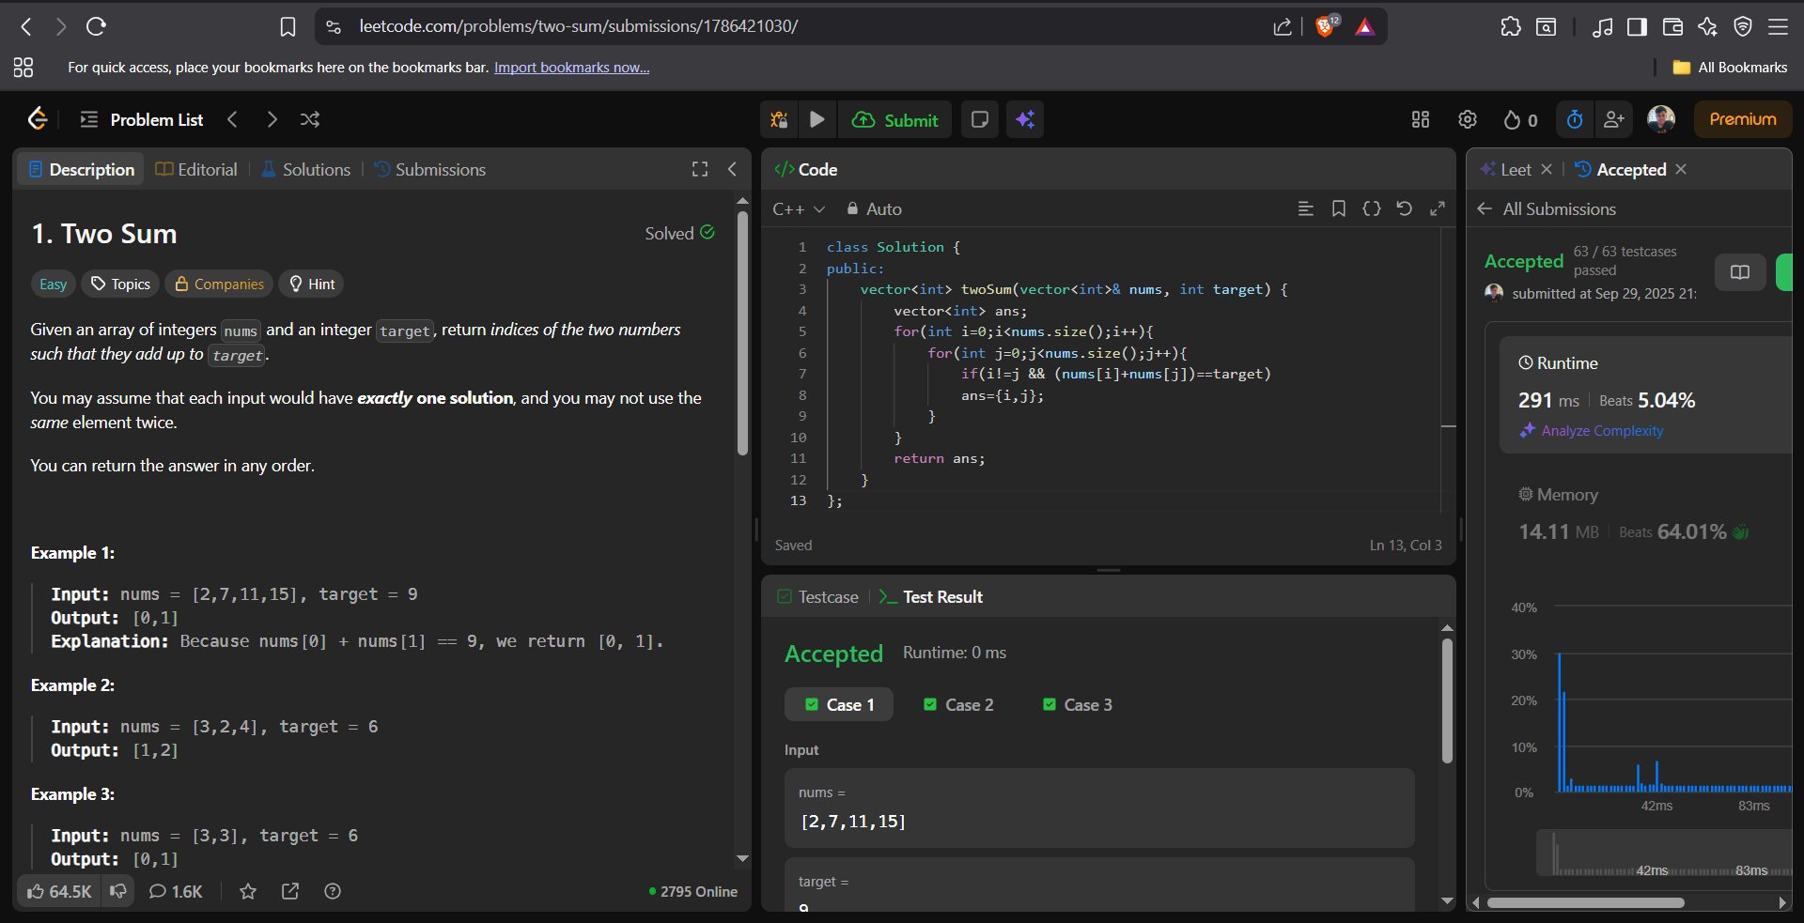
Task: Open the notes icon next to Submit
Action: click(x=979, y=119)
